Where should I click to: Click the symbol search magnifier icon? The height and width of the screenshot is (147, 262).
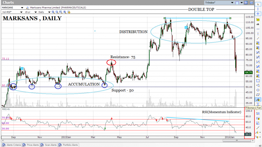pos(27,8)
